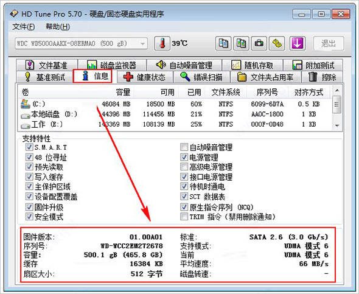The width and height of the screenshot is (359, 294).
Task: Open the 磁盘监视器 tab
Action: coord(112,65)
